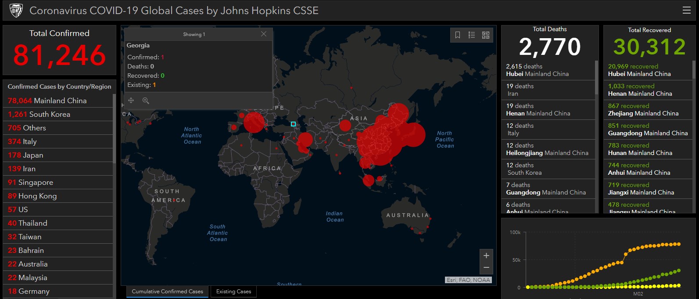
Task: Open the bookmarks icon on the map
Action: click(458, 35)
